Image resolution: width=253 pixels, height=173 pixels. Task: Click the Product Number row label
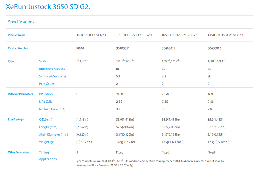click(x=18, y=48)
